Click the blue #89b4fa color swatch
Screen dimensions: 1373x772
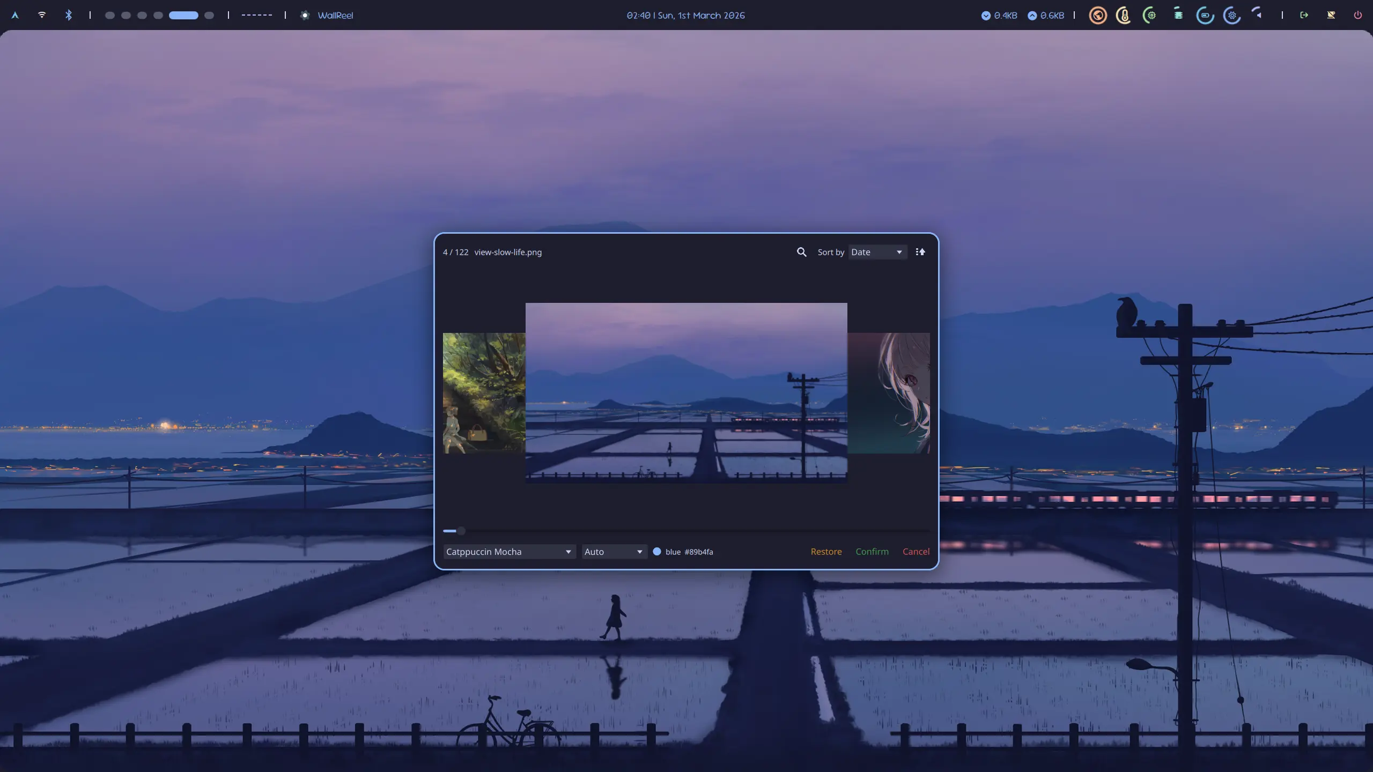pos(657,552)
